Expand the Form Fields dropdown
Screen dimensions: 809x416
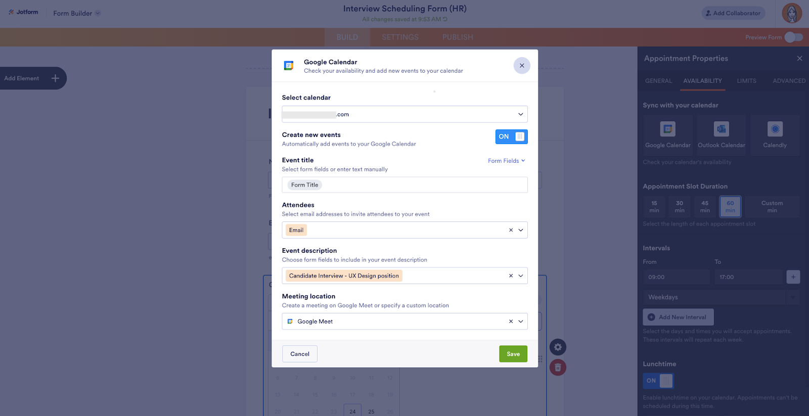click(506, 161)
